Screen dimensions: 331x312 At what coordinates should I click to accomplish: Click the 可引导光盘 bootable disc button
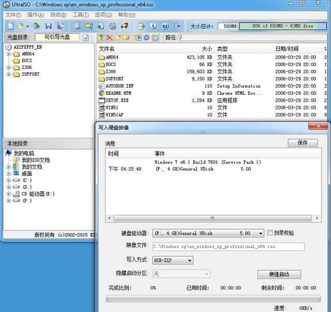(57, 37)
